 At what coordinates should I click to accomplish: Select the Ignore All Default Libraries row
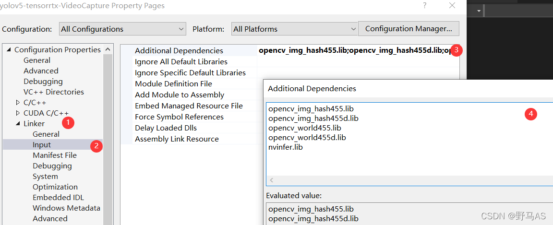[181, 62]
